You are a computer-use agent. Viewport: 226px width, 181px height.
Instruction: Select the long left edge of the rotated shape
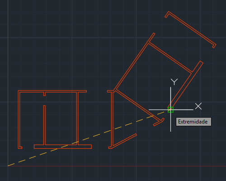(134, 62)
